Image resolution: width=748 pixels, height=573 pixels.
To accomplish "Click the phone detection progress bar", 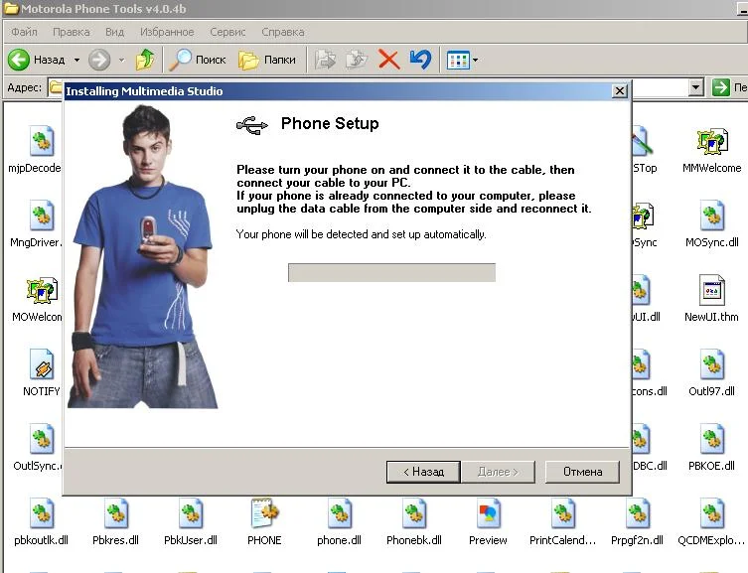I will pos(391,273).
